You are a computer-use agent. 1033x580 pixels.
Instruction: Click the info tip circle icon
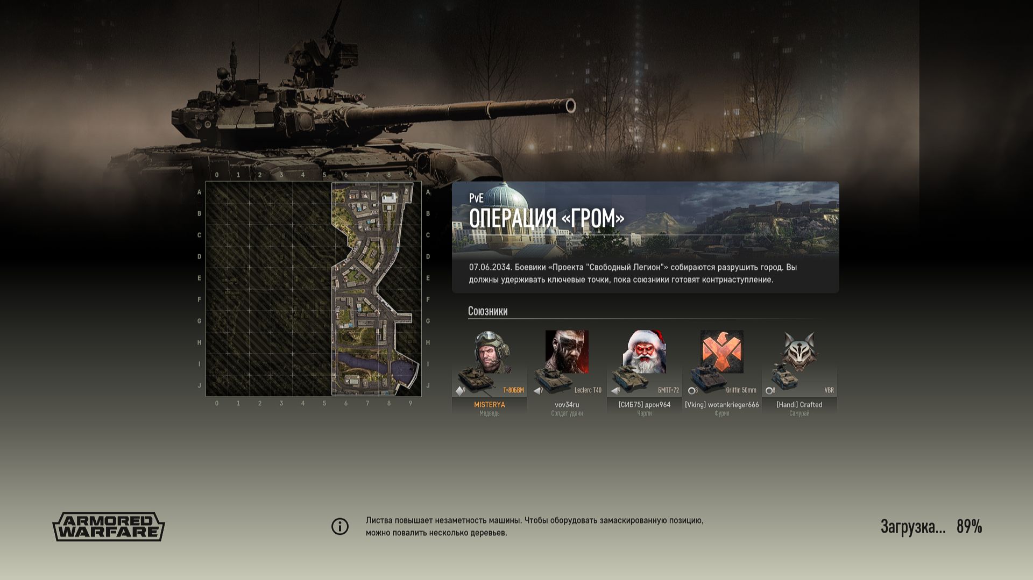(340, 526)
